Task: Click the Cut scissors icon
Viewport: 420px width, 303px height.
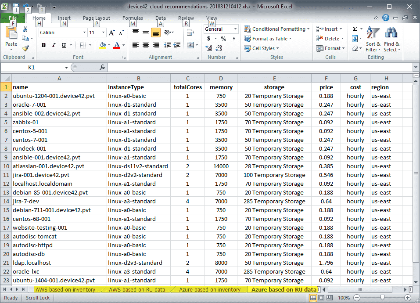Action: click(x=25, y=29)
